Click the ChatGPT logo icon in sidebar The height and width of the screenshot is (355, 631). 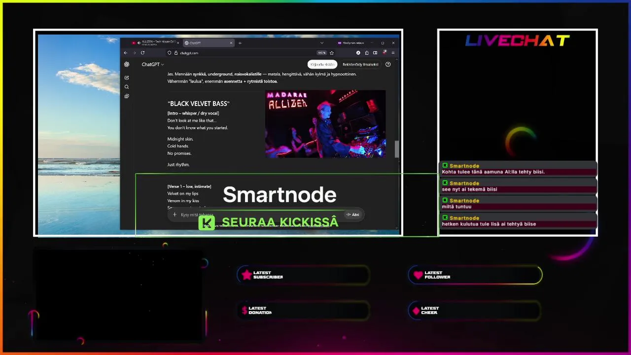(127, 64)
